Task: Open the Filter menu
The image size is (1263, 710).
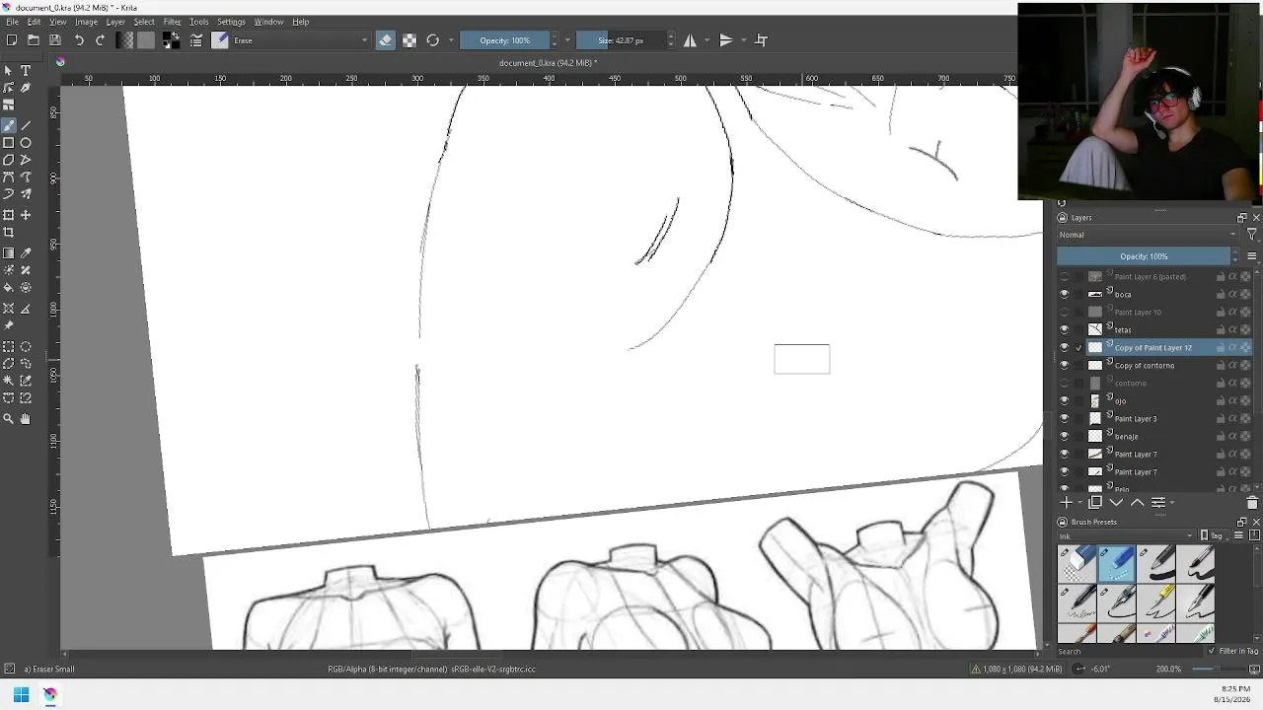Action: [x=172, y=22]
